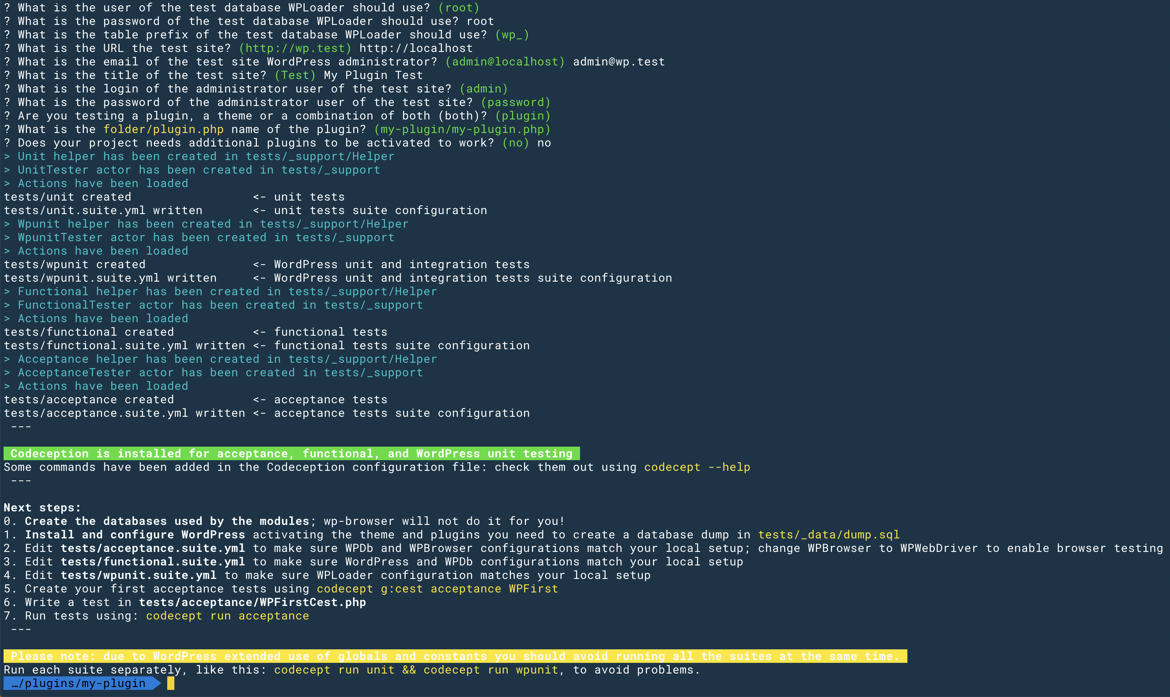Click 'WpunitTester actor has been created' line
This screenshot has width=1170, height=697.
199,238
